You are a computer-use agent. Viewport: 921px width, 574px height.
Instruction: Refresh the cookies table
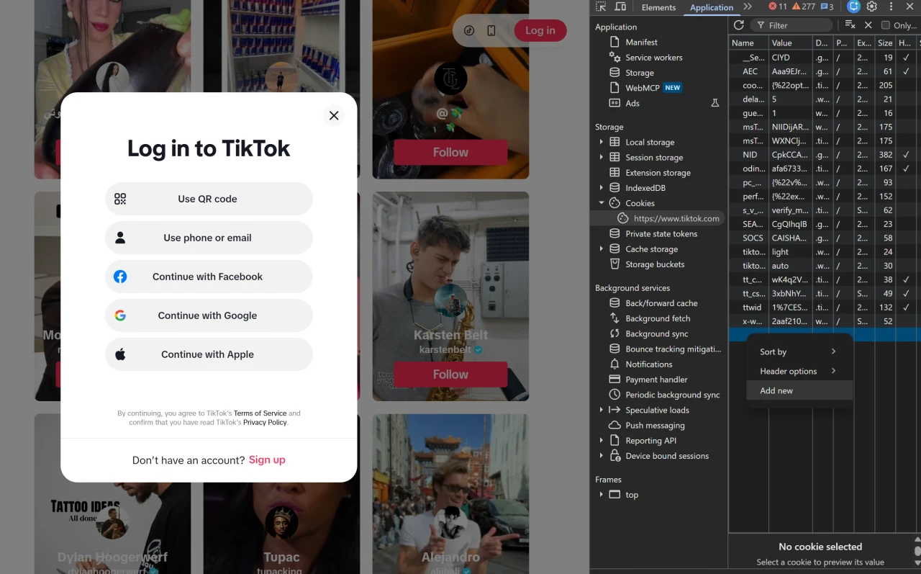tap(738, 25)
